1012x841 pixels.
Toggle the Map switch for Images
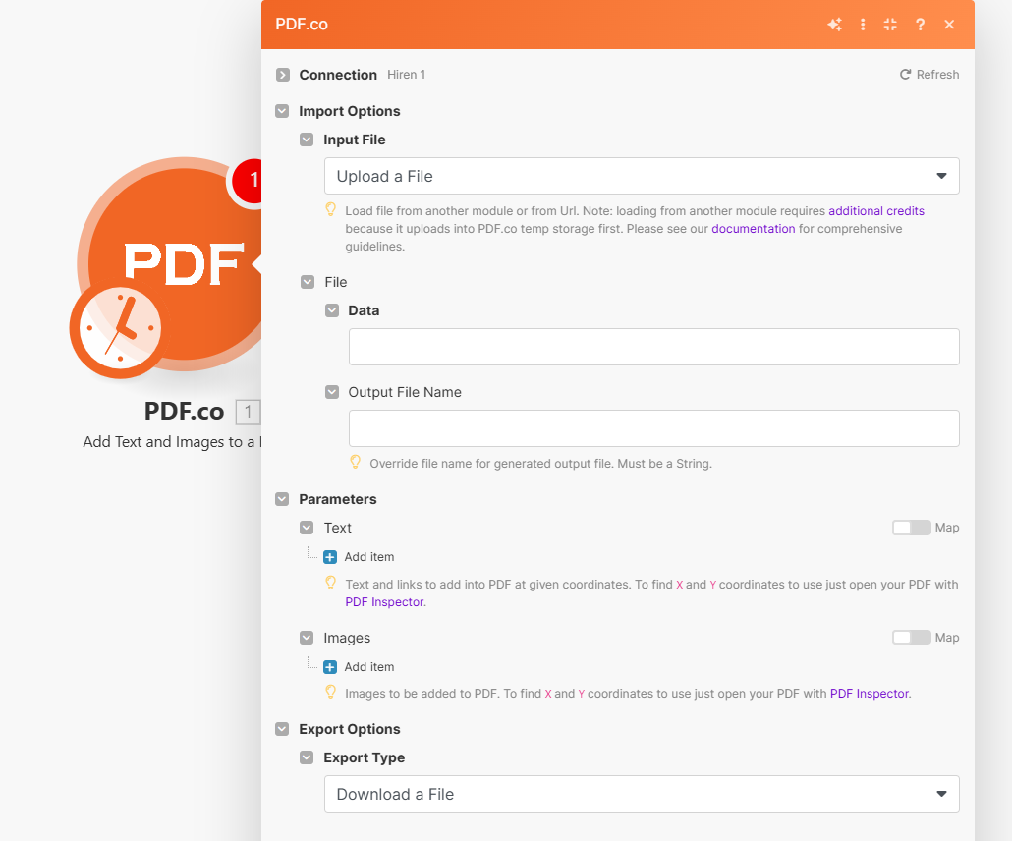pyautogui.click(x=912, y=637)
